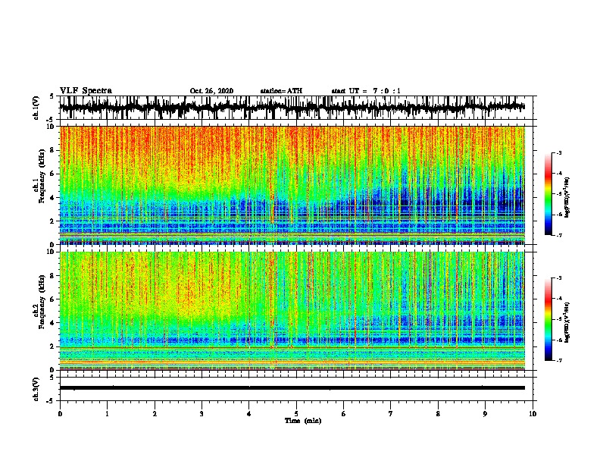
Task: Click the ch.3 voltage trace strip
Action: [292, 389]
